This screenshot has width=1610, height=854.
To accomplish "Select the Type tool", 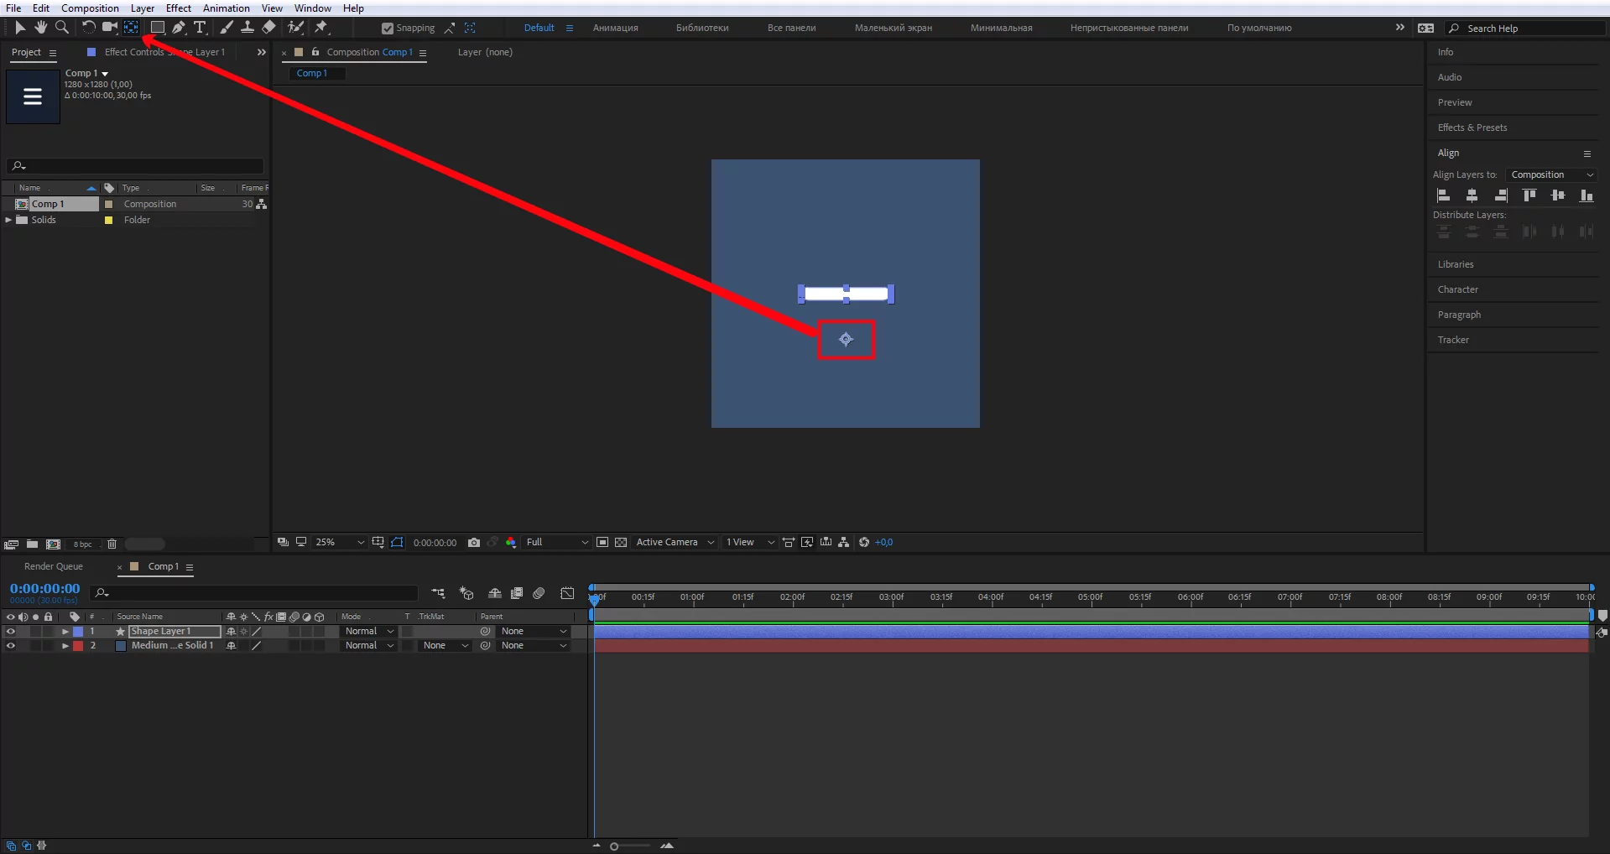I will [x=200, y=28].
